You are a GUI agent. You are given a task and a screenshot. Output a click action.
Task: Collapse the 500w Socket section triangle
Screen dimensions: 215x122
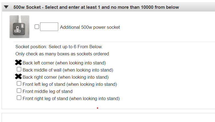6,7
